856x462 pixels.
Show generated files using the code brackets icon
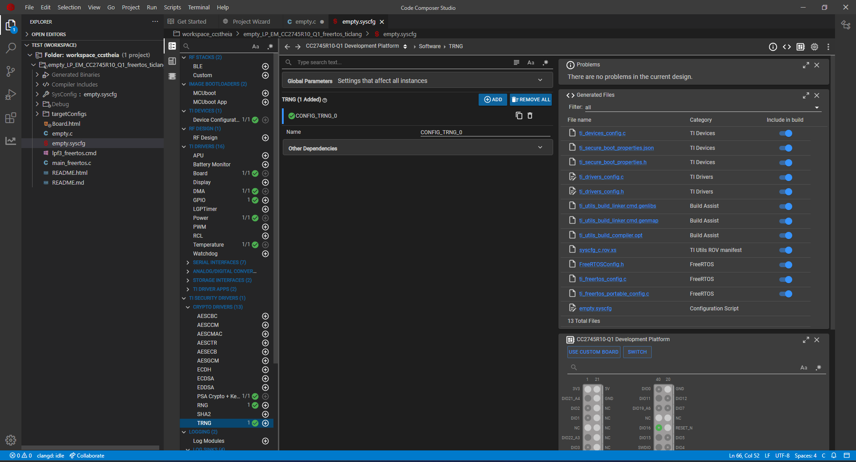pos(787,47)
